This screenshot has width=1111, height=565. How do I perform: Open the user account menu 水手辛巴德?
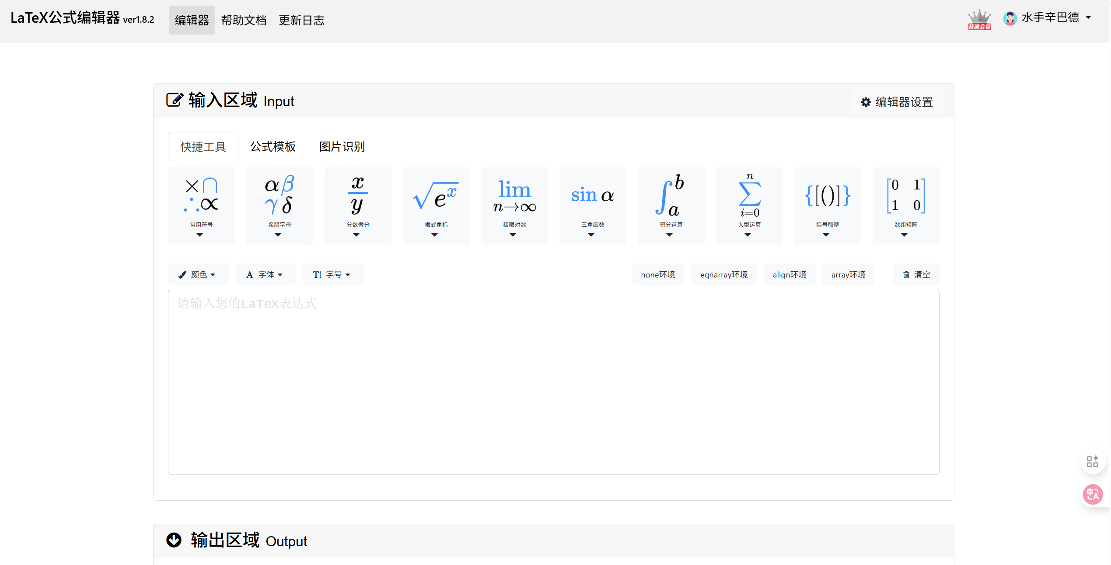[1050, 18]
